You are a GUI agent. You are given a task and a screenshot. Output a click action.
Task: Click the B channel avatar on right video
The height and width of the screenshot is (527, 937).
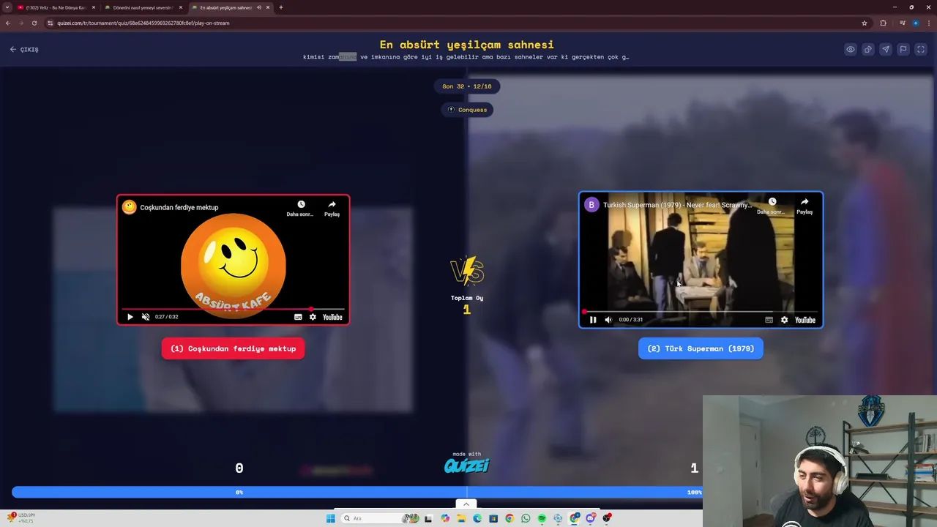point(591,205)
